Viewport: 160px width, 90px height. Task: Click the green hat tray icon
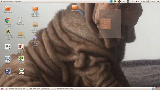click(x=115, y=1)
